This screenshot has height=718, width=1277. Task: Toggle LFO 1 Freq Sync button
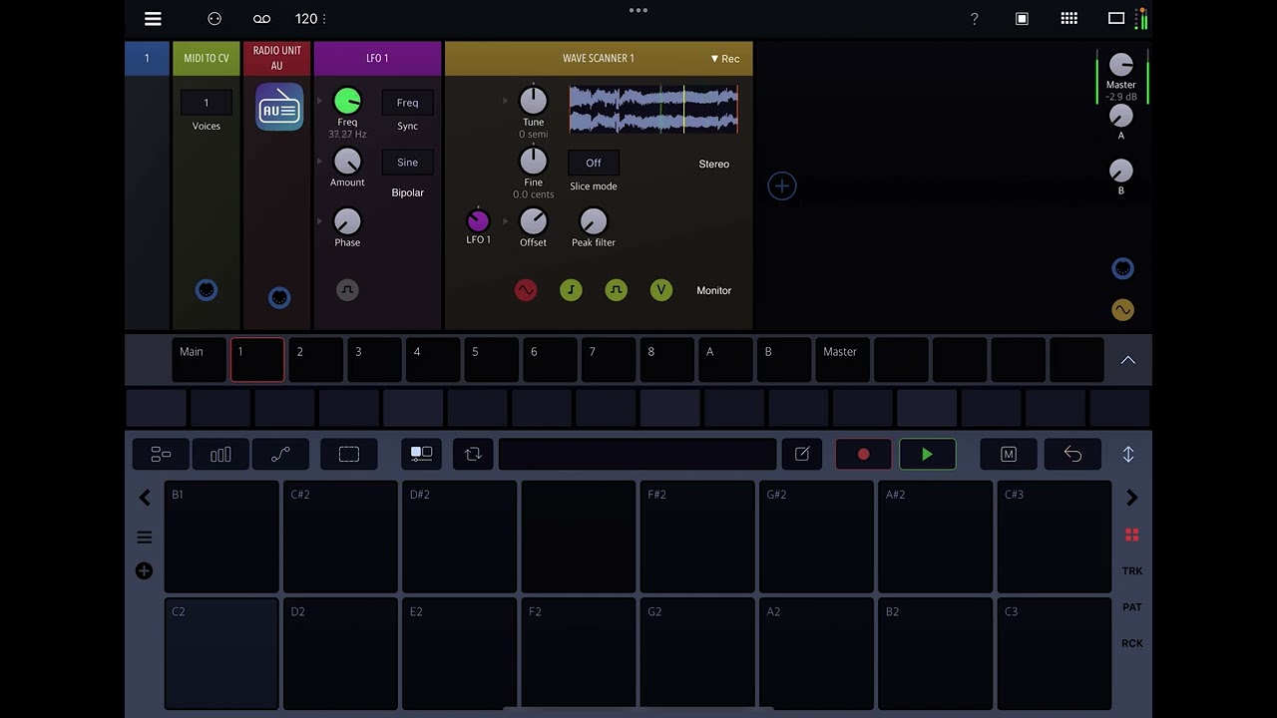(407, 103)
